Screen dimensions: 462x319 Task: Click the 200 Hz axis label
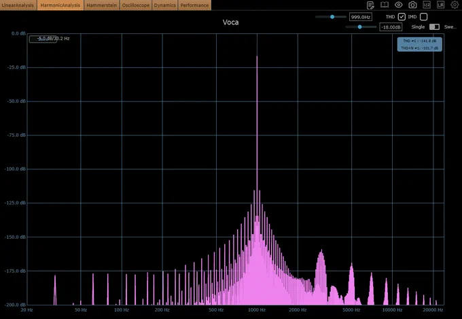click(x=162, y=310)
